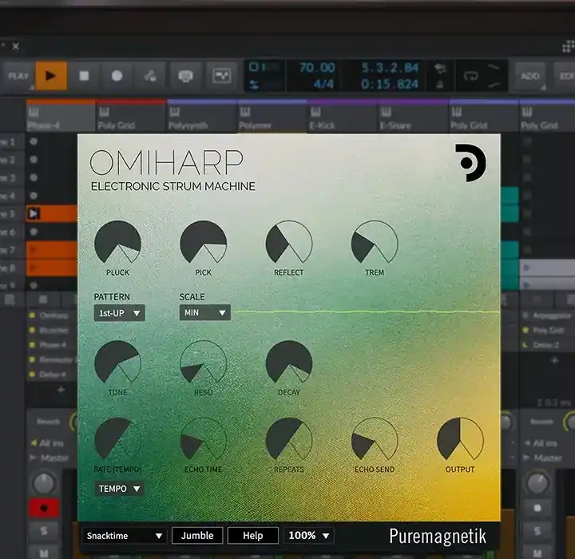Click the scene 6 clip slot dot
575x559 pixels.
pos(34,232)
